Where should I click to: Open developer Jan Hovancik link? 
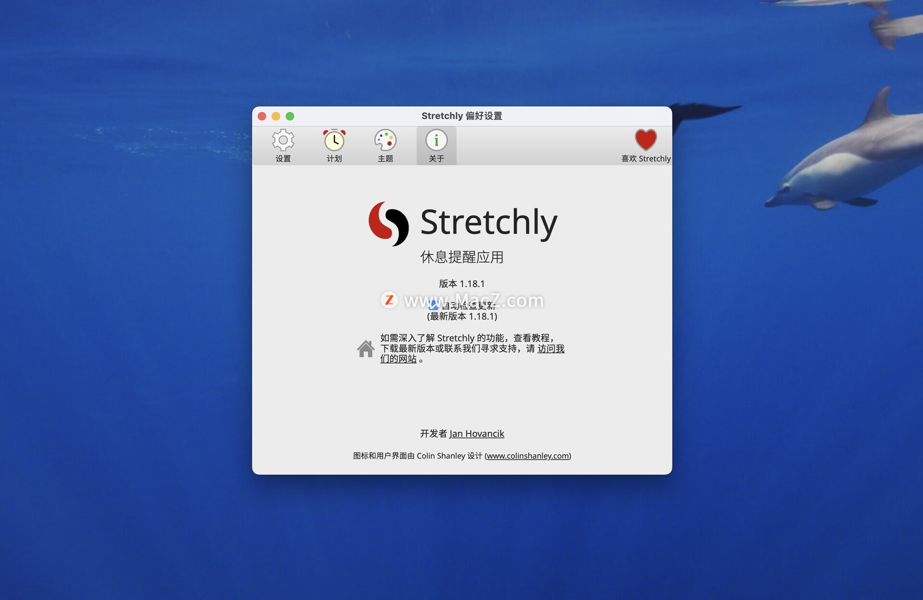476,434
